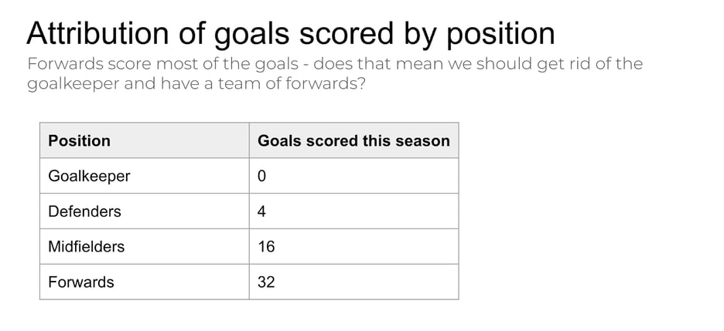Click the cell showing 16 goals
Viewport: 724px width, 331px height.
pos(353,247)
